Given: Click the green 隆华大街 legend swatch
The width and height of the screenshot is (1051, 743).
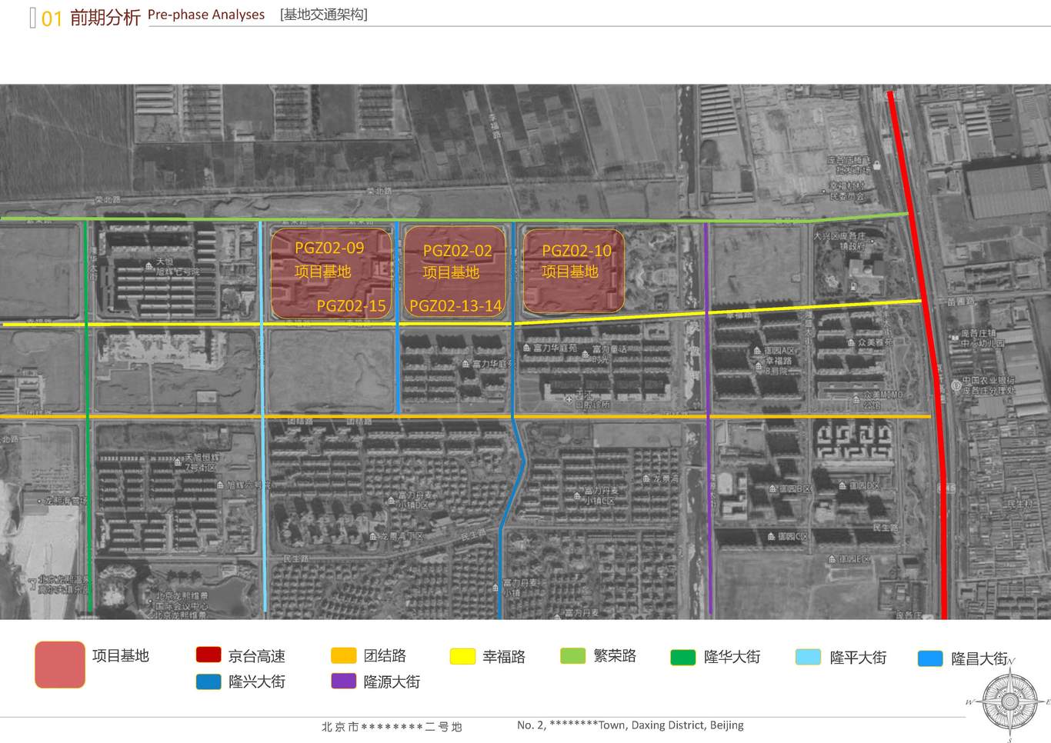Looking at the screenshot, I should (683, 657).
